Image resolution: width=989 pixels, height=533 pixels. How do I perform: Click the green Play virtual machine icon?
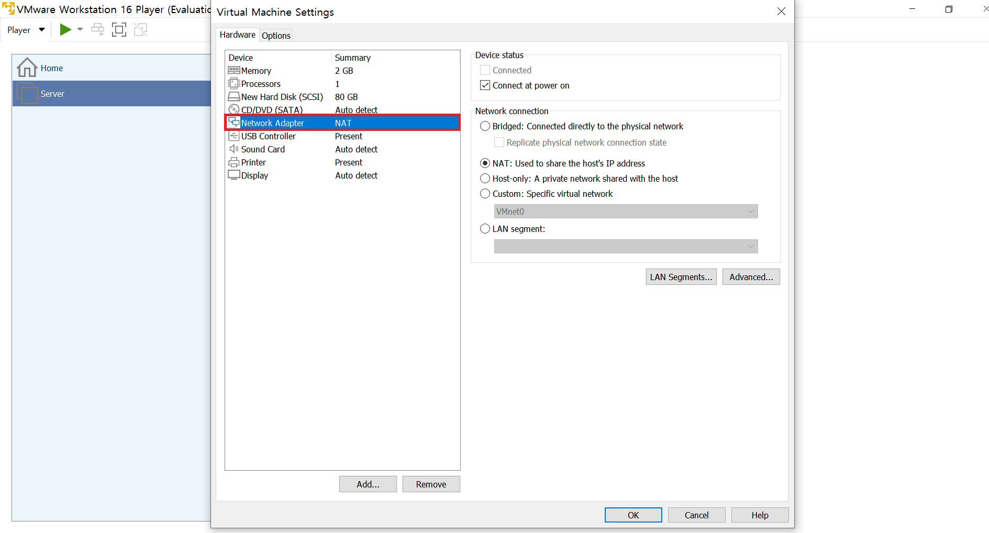[65, 30]
